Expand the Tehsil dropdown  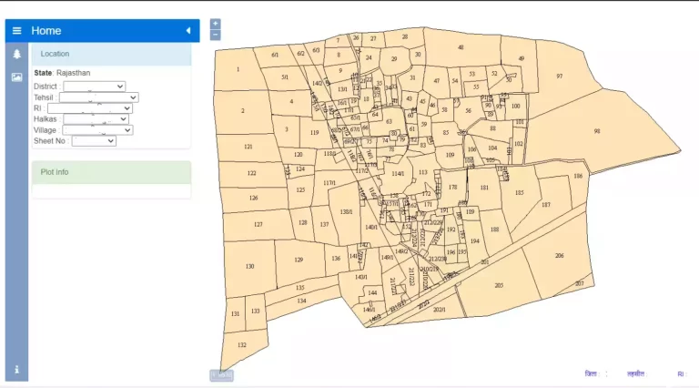pos(98,97)
